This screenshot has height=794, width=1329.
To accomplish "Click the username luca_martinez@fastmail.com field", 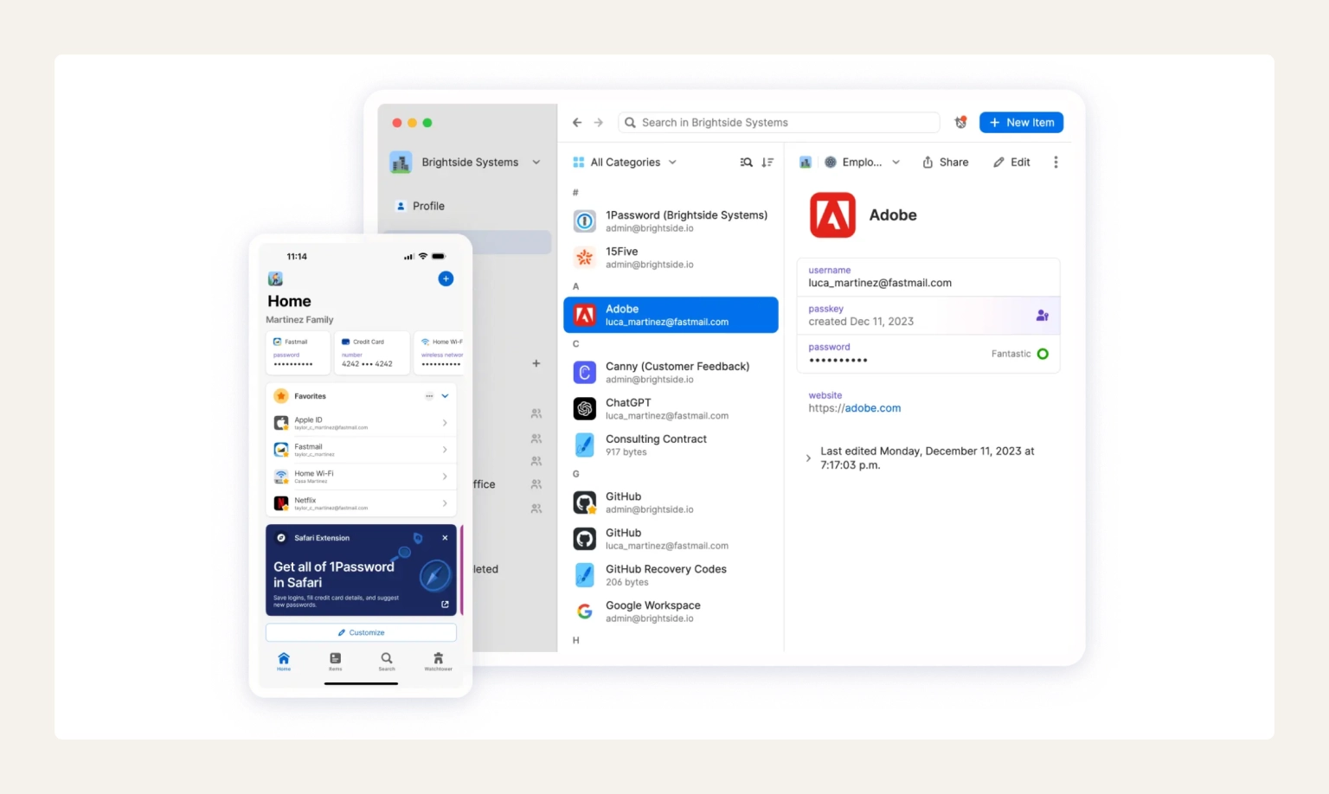I will pyautogui.click(x=928, y=278).
